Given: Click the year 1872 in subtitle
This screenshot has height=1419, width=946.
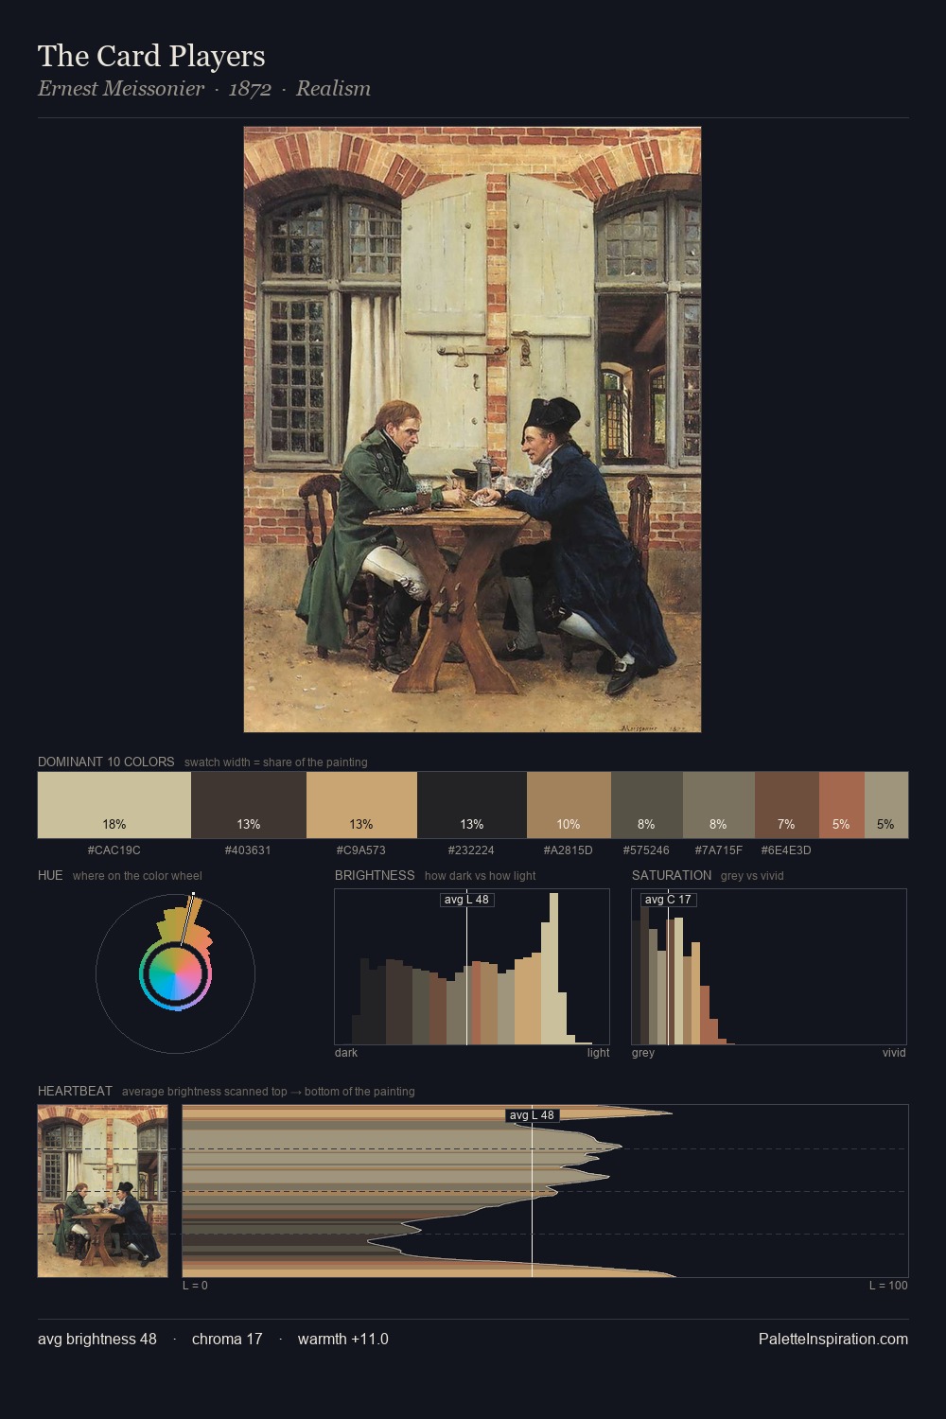Looking at the screenshot, I should [250, 88].
